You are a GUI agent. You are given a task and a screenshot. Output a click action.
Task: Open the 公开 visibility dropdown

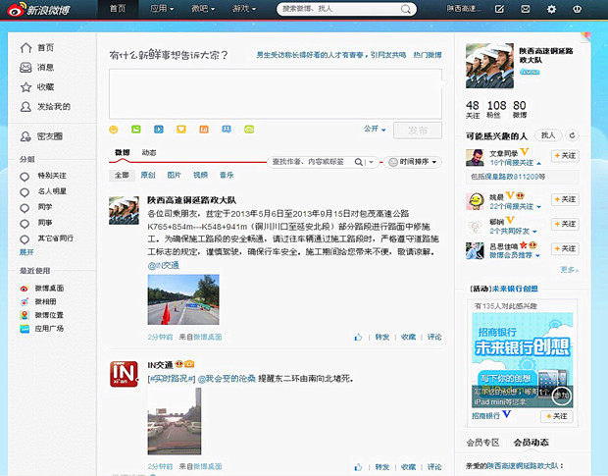tap(374, 129)
